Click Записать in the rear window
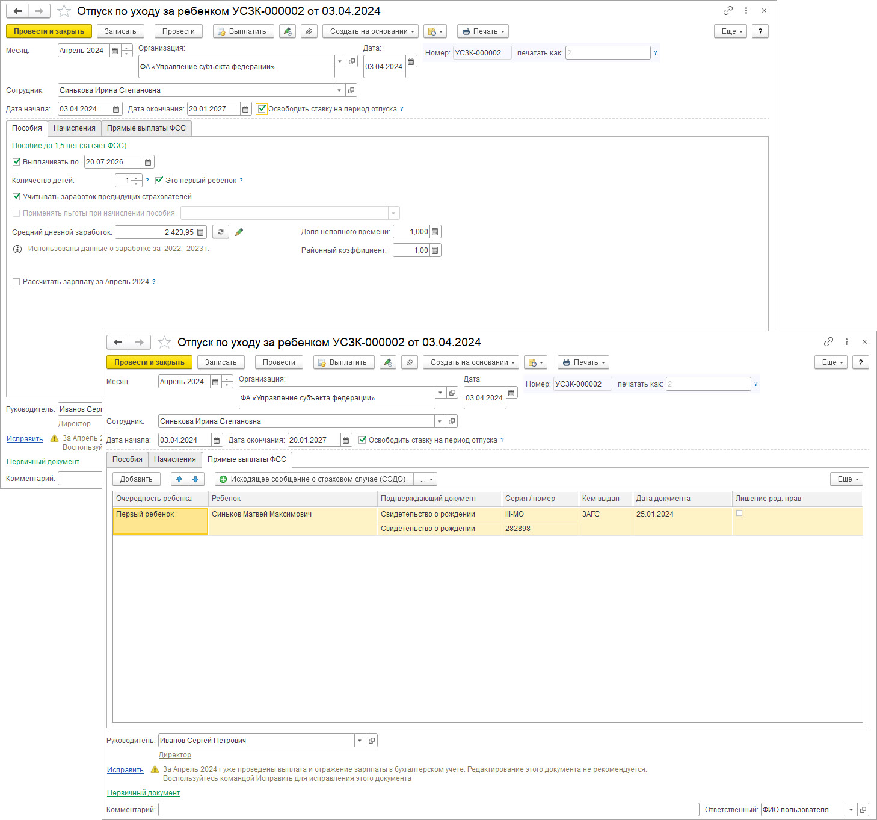The width and height of the screenshot is (877, 820). pos(120,31)
